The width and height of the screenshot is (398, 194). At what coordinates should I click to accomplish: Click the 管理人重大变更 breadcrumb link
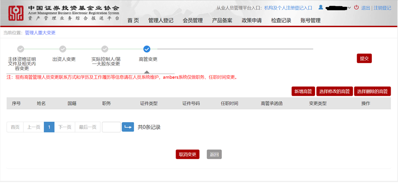tap(40, 33)
